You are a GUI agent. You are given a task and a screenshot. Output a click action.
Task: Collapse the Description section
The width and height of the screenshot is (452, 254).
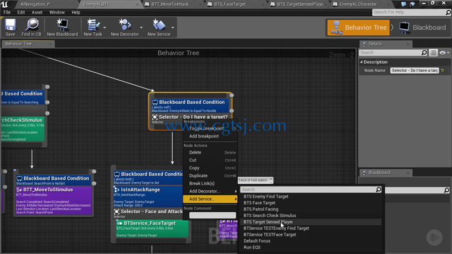(x=361, y=62)
